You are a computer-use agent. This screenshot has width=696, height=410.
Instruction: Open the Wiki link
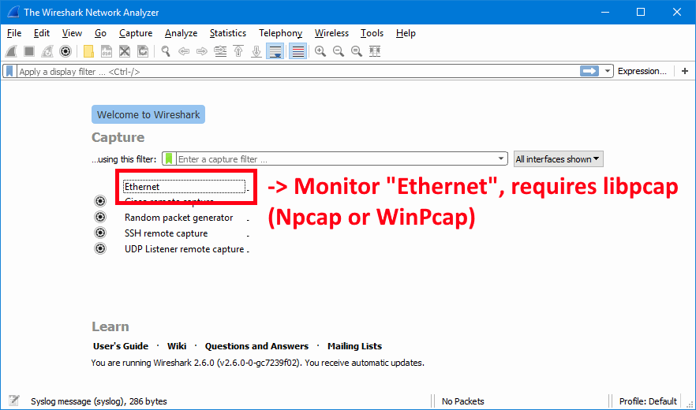177,346
